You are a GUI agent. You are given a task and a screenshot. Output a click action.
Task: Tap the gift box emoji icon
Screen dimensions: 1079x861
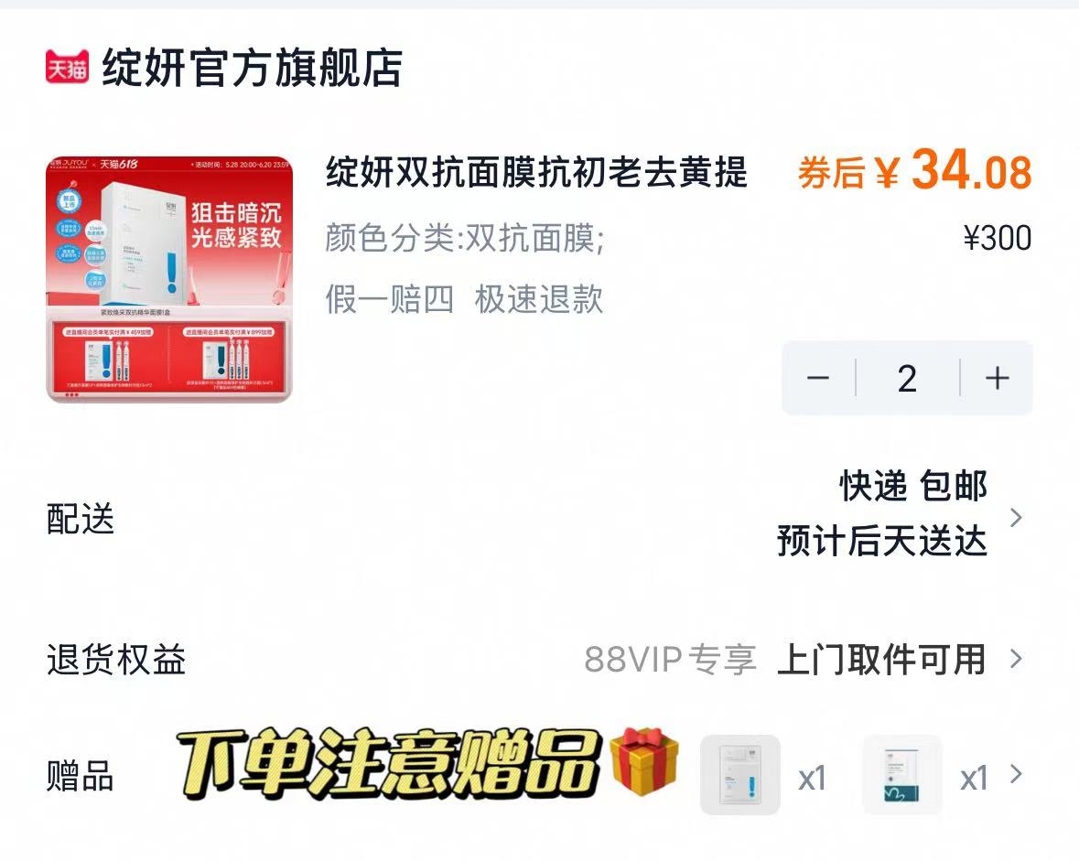coord(644,762)
